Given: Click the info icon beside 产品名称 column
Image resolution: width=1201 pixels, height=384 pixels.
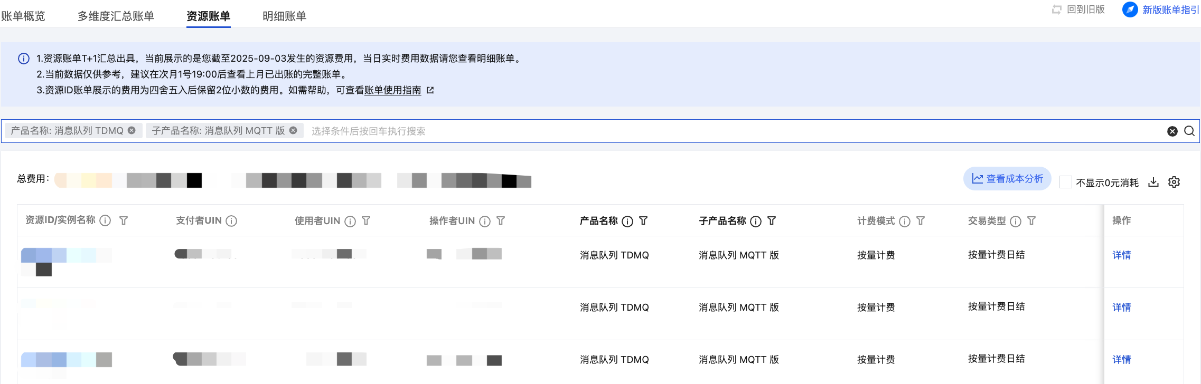Looking at the screenshot, I should click(627, 222).
